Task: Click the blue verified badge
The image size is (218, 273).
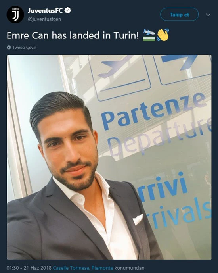Action: (x=68, y=10)
